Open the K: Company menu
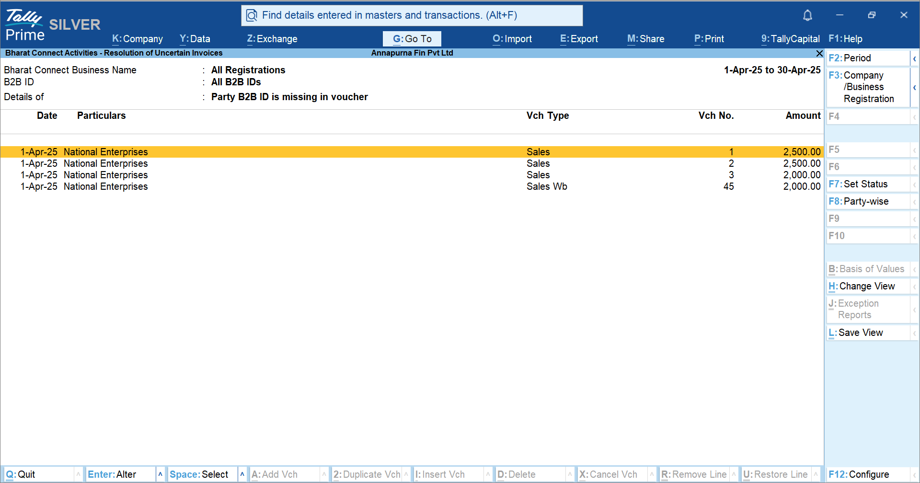Screen dimensions: 920x483 tap(138, 39)
